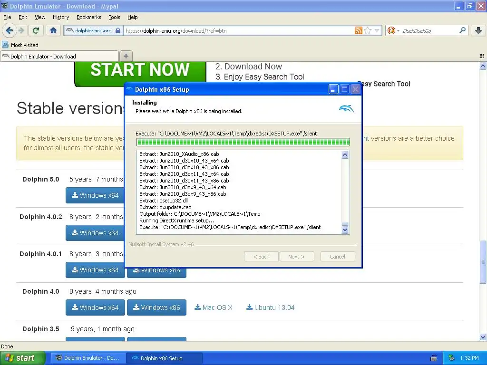The width and height of the screenshot is (487, 365).
Task: Select 'Running DirectX runtime setup...' log line
Action: click(176, 221)
